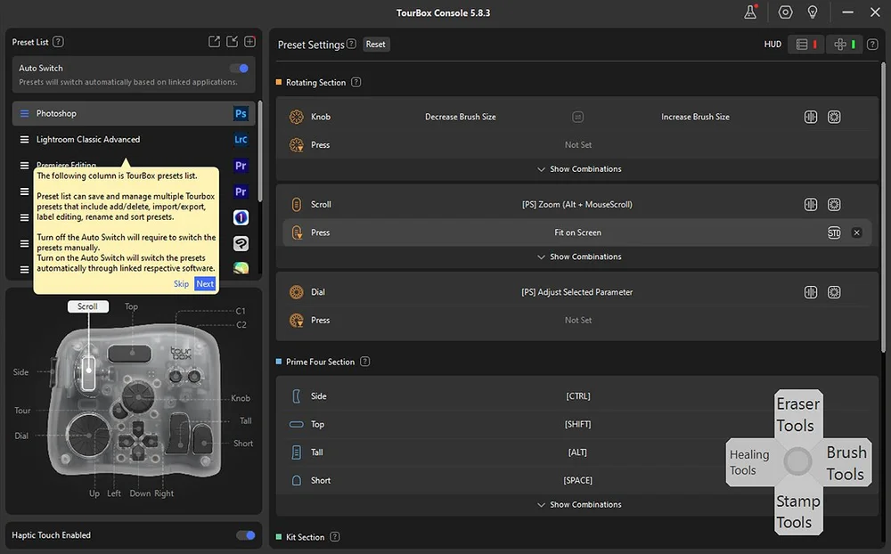Select the C1 label on device diagram

point(241,311)
